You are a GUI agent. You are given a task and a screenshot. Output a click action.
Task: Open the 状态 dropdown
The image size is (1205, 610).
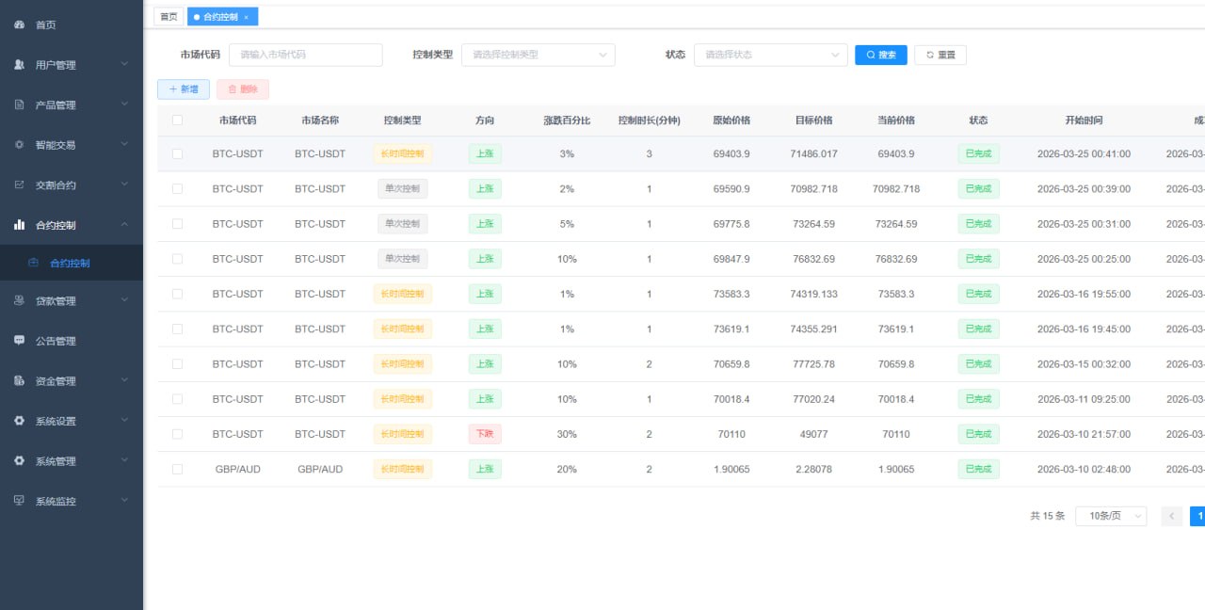[770, 55]
